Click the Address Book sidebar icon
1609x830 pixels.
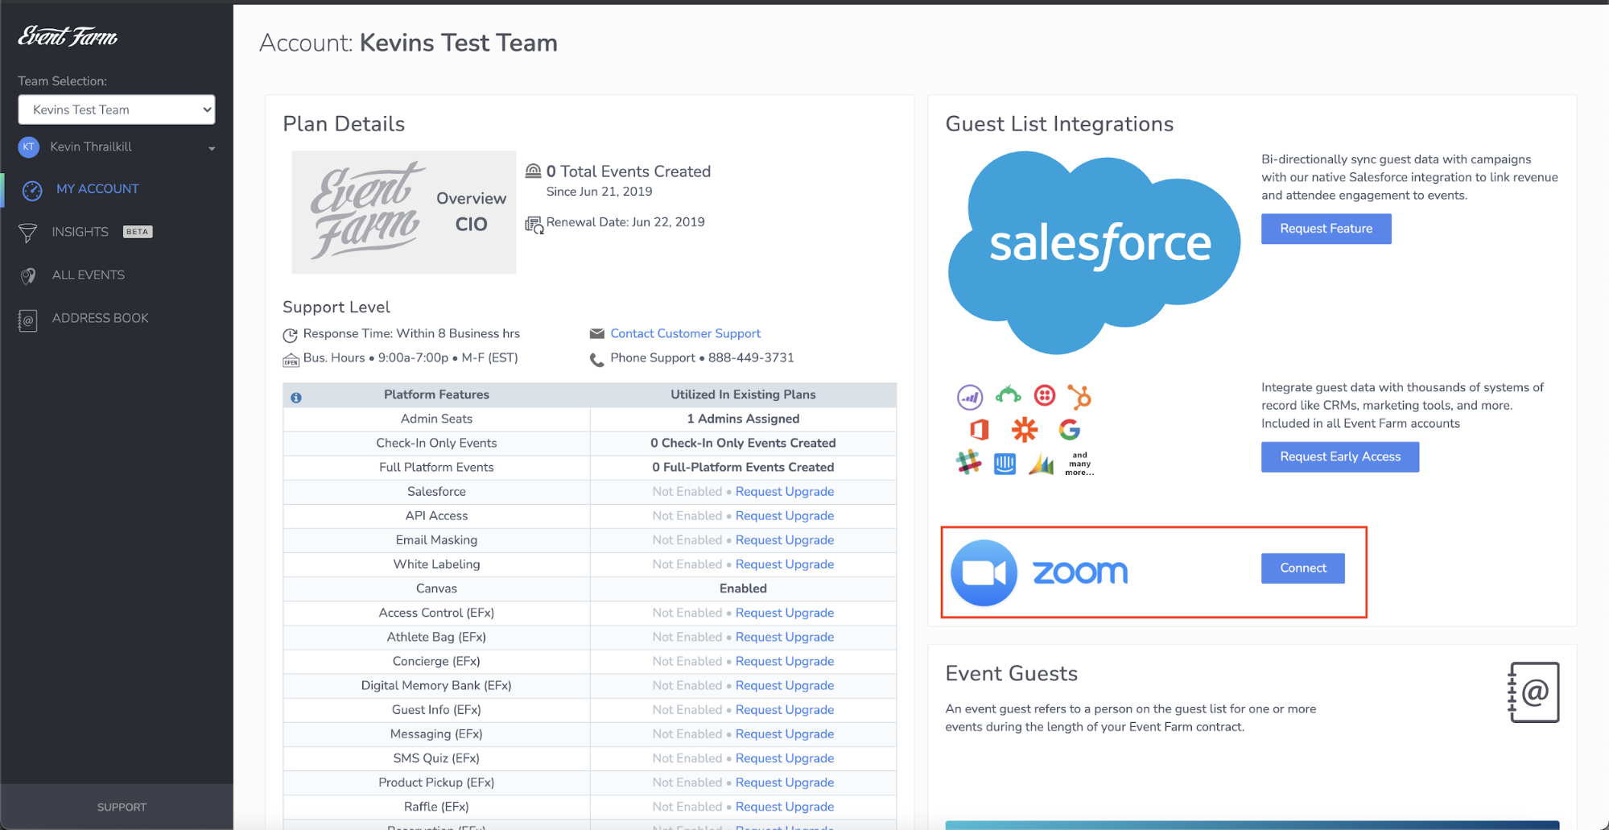pyautogui.click(x=28, y=320)
